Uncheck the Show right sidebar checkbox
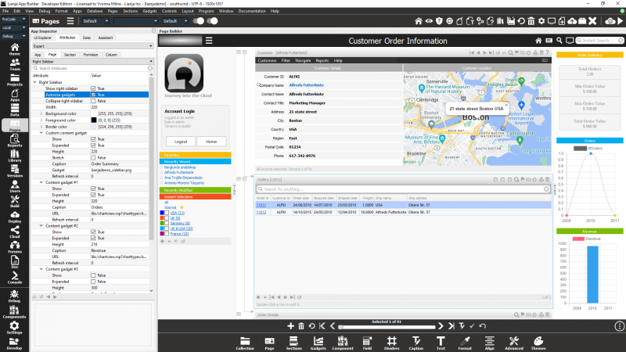This screenshot has width=626, height=352. click(94, 88)
